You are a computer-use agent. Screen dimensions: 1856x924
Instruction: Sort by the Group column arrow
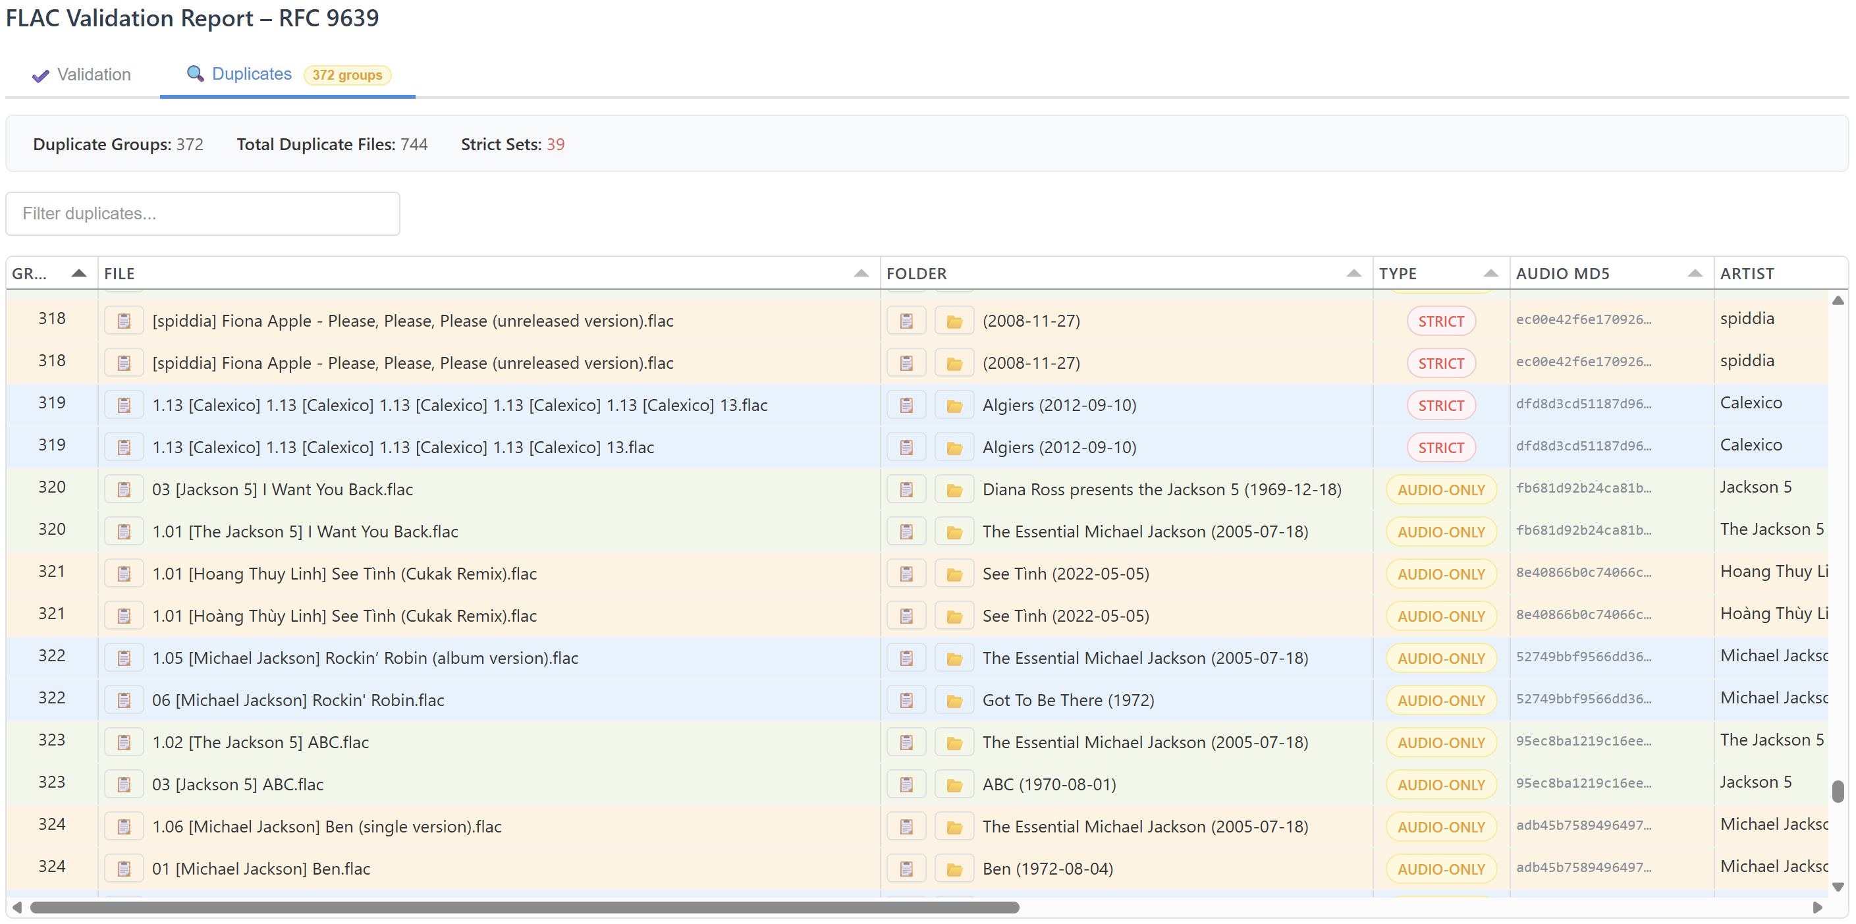(x=79, y=273)
